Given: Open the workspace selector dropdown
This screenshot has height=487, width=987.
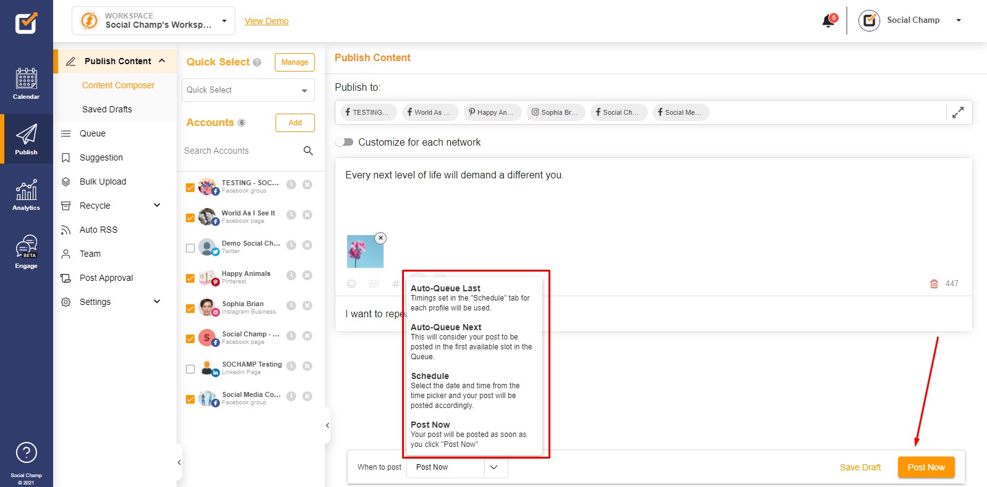Looking at the screenshot, I should (x=153, y=20).
